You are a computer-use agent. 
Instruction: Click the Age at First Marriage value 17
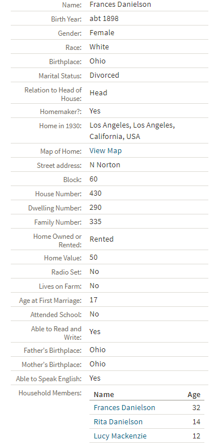93,299
